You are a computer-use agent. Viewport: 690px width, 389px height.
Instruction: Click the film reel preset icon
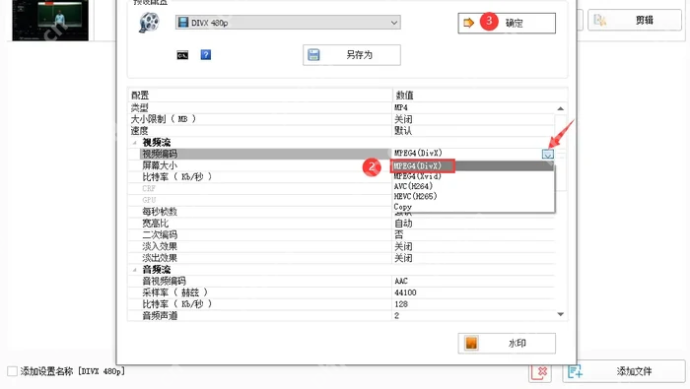(149, 22)
